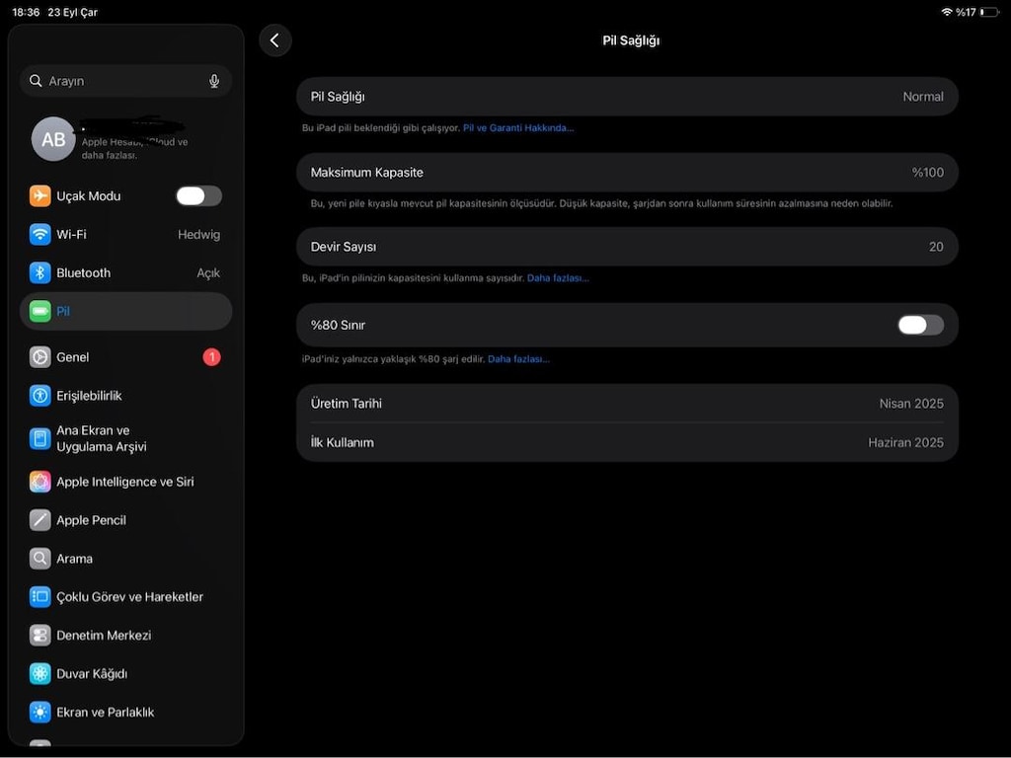1011x758 pixels.
Task: Tap the Hedwig Wi-Fi network name
Action: pyautogui.click(x=198, y=235)
